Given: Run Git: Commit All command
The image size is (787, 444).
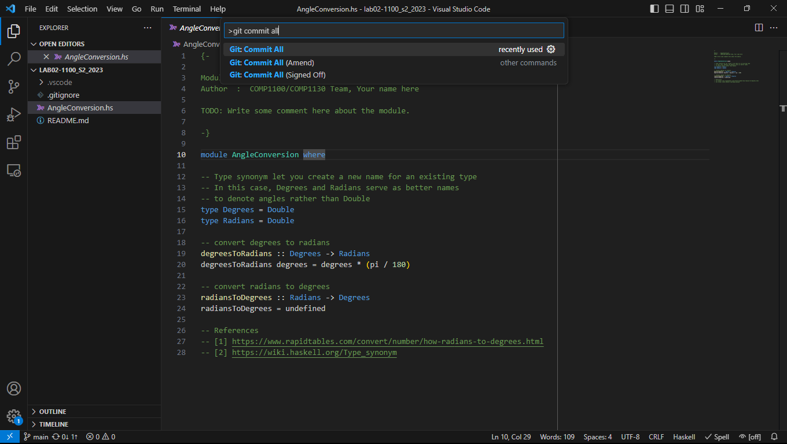Looking at the screenshot, I should [x=394, y=50].
